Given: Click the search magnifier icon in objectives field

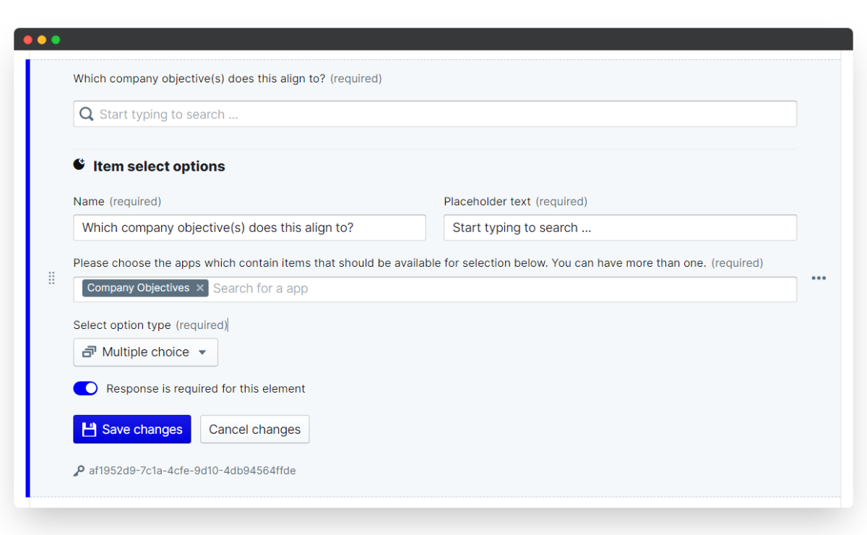Looking at the screenshot, I should coord(87,114).
